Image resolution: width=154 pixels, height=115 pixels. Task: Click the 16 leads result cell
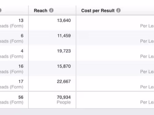14,69
